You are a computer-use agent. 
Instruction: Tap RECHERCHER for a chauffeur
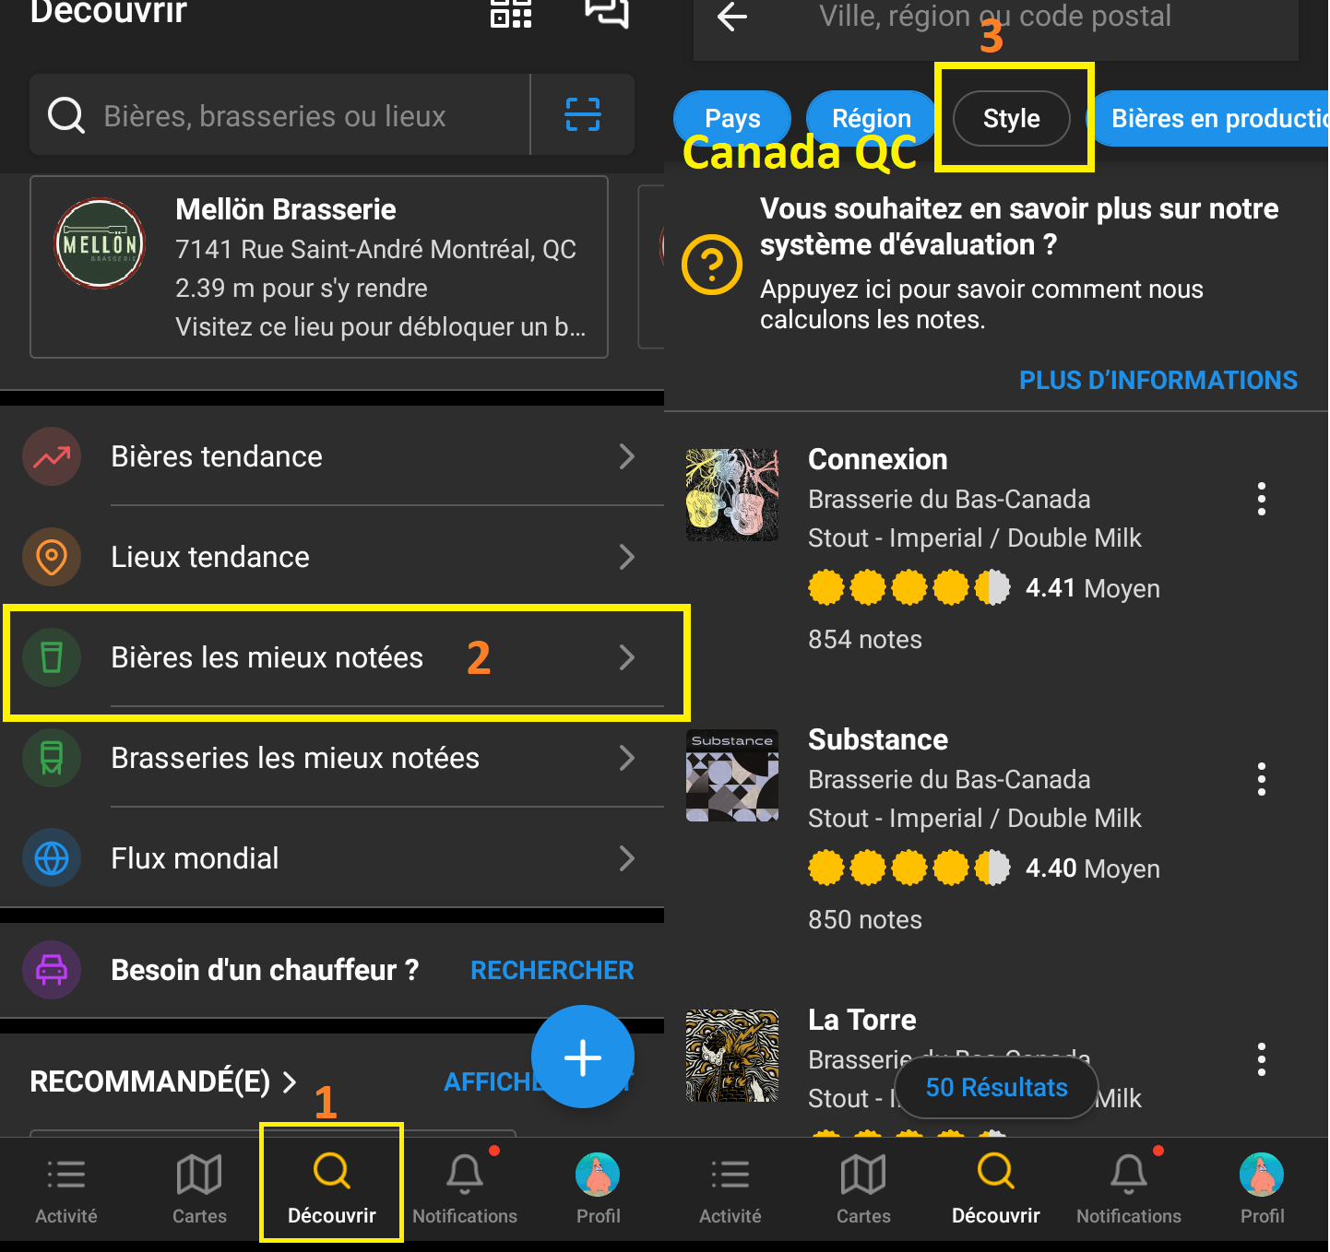point(552,970)
